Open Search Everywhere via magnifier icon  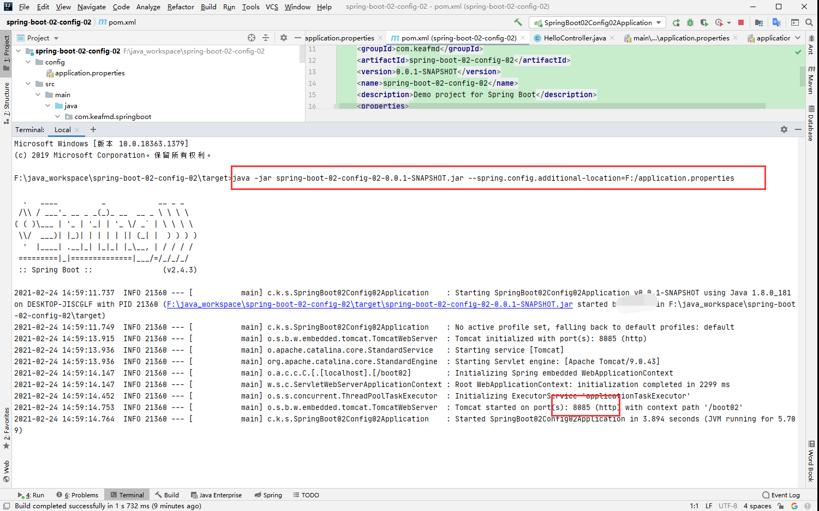click(809, 22)
